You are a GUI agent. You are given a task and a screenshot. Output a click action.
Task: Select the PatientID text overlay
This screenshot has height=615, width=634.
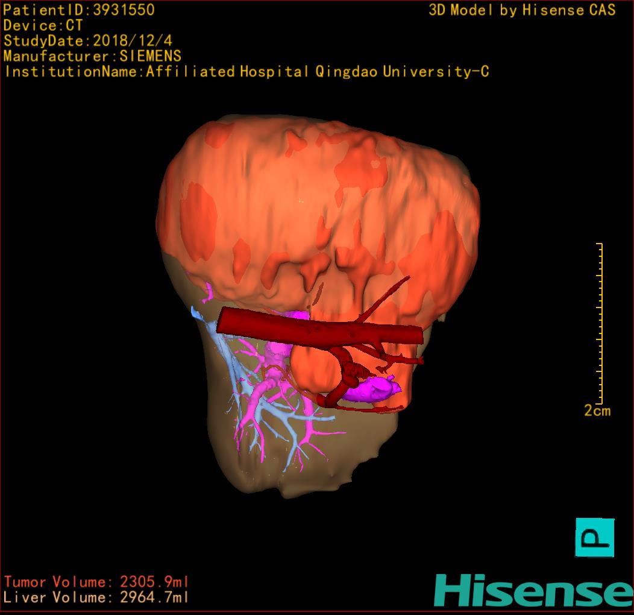tap(79, 10)
